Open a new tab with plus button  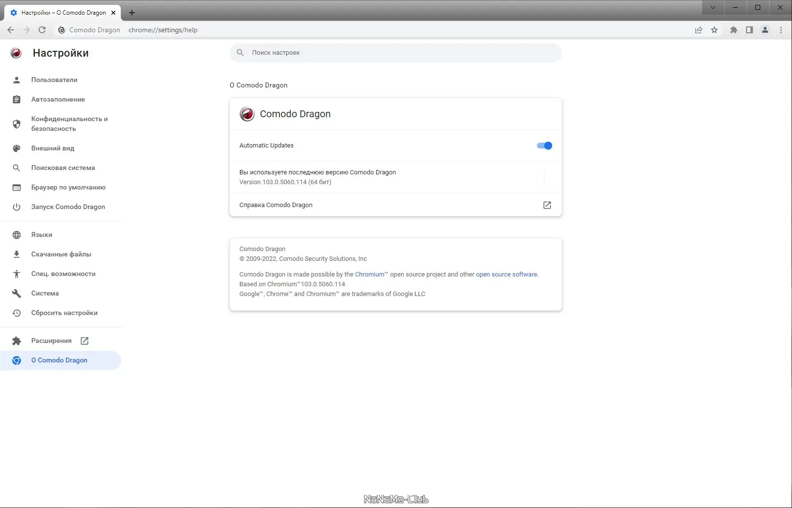(132, 13)
